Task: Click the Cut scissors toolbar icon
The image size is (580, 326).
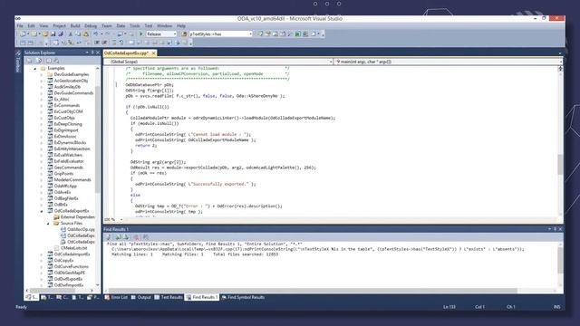Action: [71, 34]
